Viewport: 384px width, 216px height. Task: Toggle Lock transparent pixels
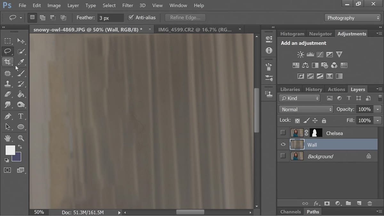tap(297, 120)
